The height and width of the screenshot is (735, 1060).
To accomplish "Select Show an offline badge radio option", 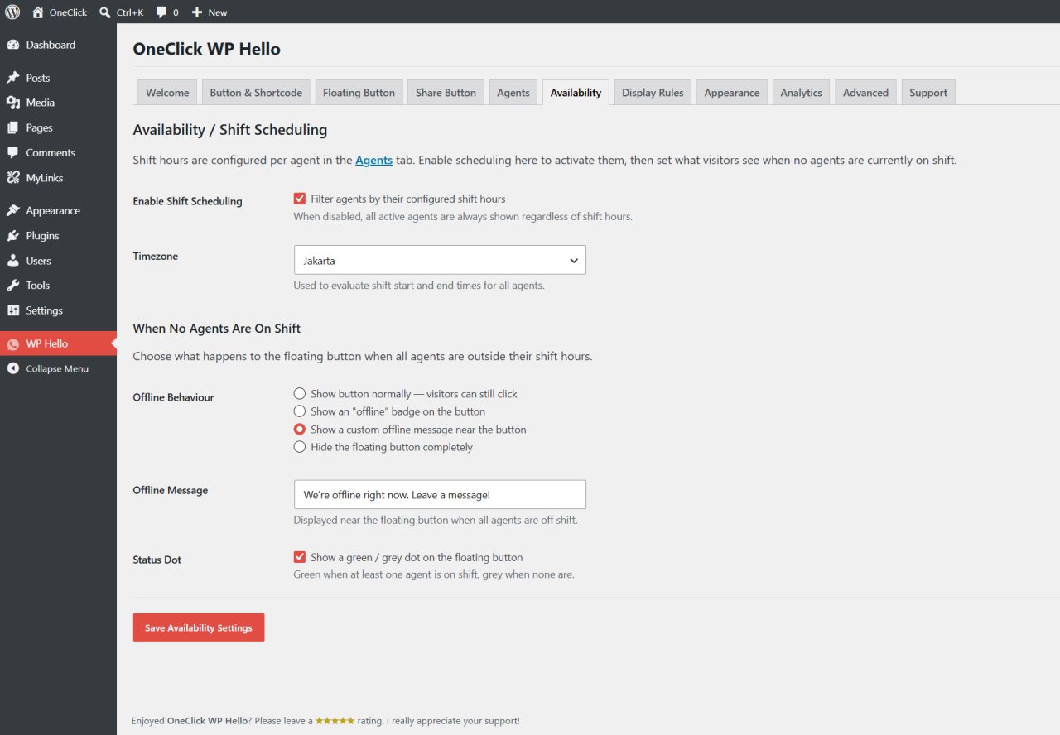I will (300, 411).
